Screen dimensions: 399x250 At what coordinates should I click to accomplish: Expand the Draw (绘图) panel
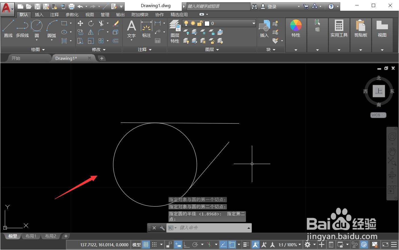click(38, 49)
